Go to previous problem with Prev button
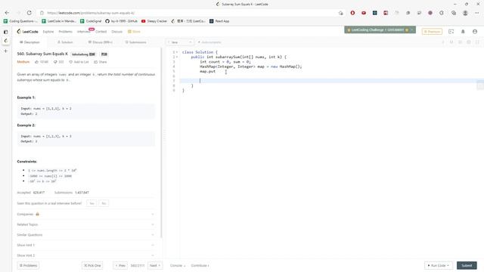The image size is (484, 272). click(120, 265)
